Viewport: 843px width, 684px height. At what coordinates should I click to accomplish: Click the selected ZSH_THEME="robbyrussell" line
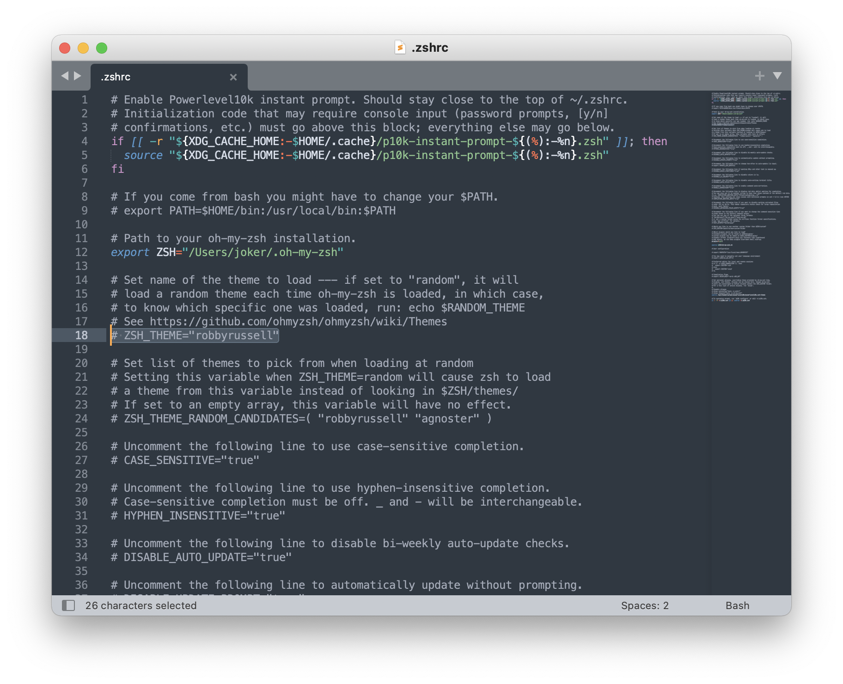pyautogui.click(x=195, y=336)
